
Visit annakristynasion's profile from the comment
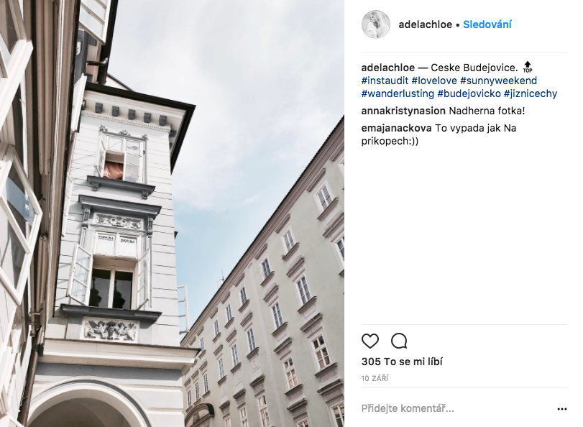(403, 111)
